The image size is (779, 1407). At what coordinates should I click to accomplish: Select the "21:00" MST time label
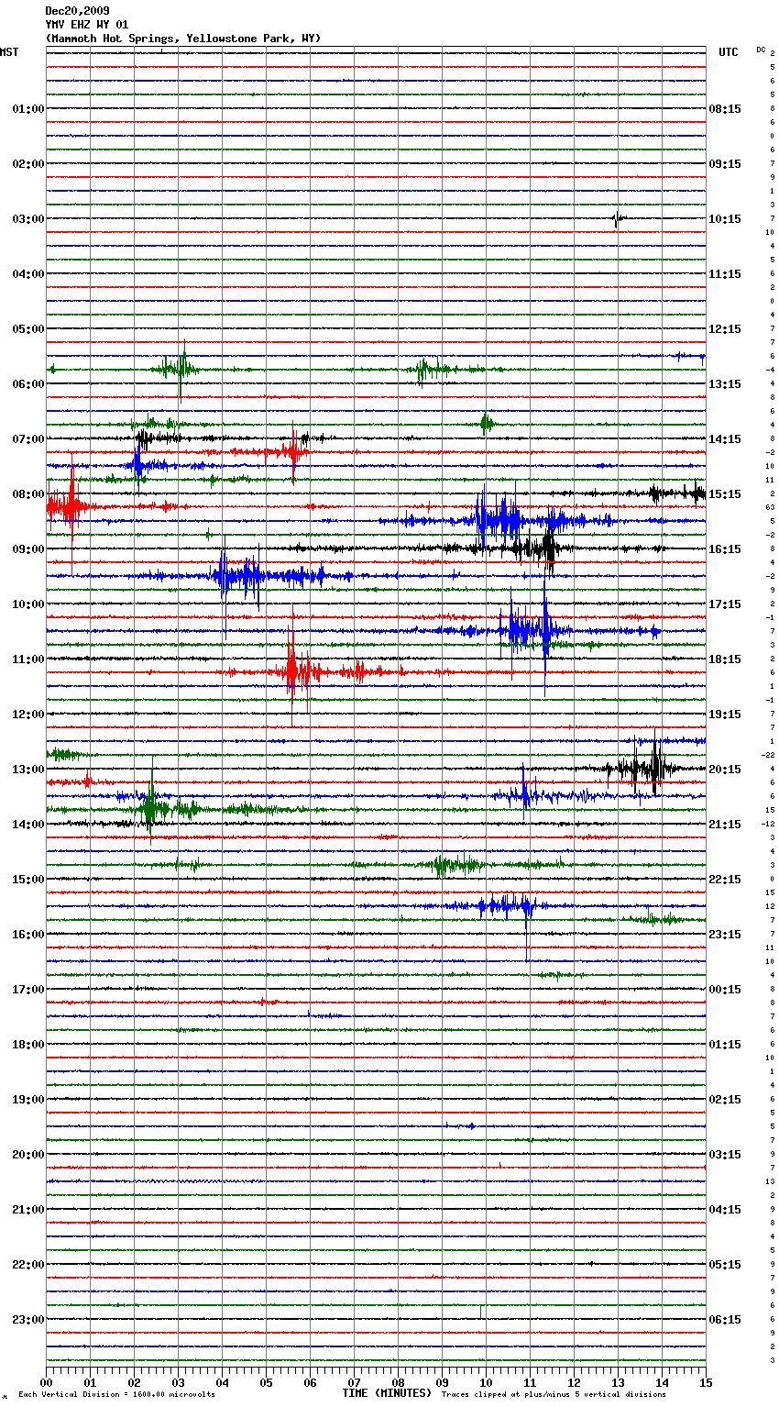click(x=28, y=1210)
